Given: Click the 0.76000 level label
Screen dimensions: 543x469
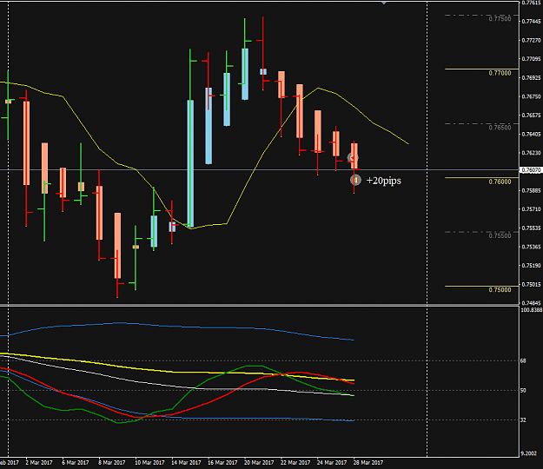Looking at the screenshot, I should pyautogui.click(x=500, y=182).
